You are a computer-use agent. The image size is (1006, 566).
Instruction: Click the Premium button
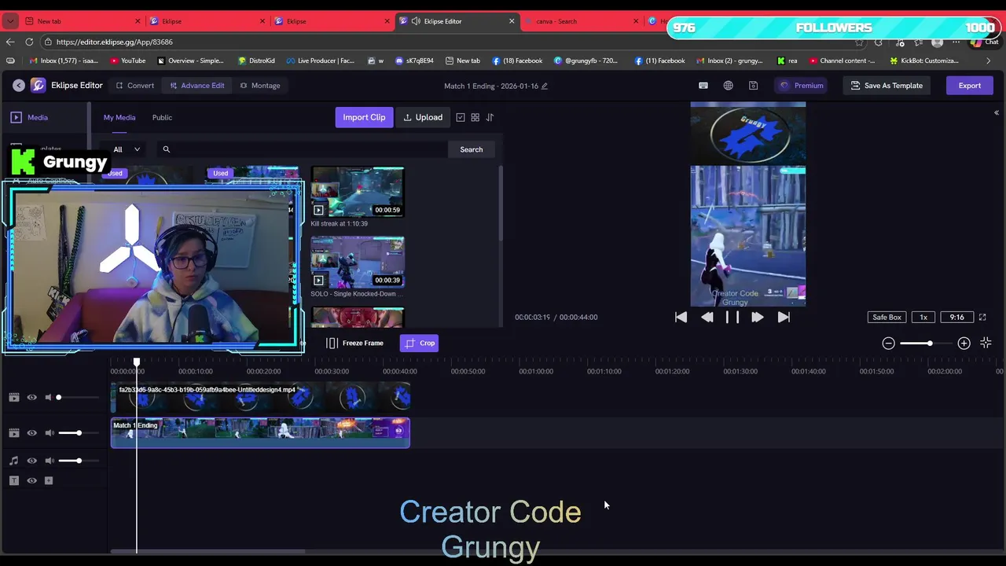[x=802, y=86]
